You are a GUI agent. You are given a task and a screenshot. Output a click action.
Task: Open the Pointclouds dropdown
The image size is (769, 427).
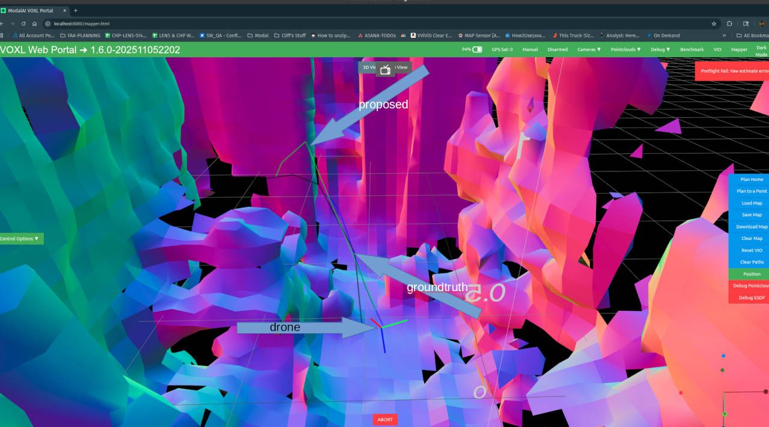coord(625,49)
